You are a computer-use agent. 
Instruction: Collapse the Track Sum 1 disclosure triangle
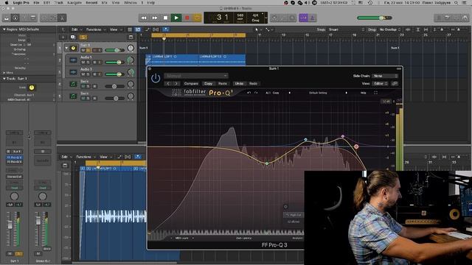tap(4, 79)
